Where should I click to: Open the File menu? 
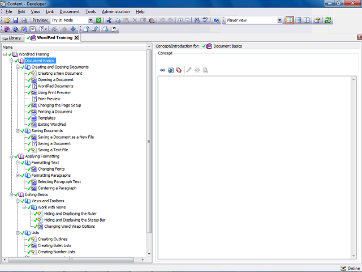point(8,11)
